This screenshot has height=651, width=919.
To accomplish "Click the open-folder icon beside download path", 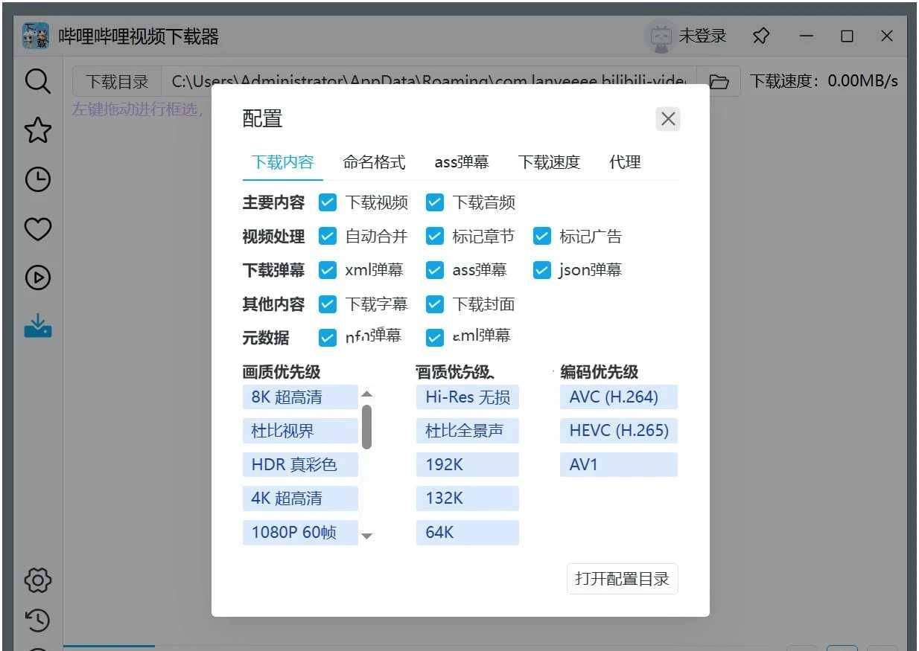I will click(x=719, y=81).
